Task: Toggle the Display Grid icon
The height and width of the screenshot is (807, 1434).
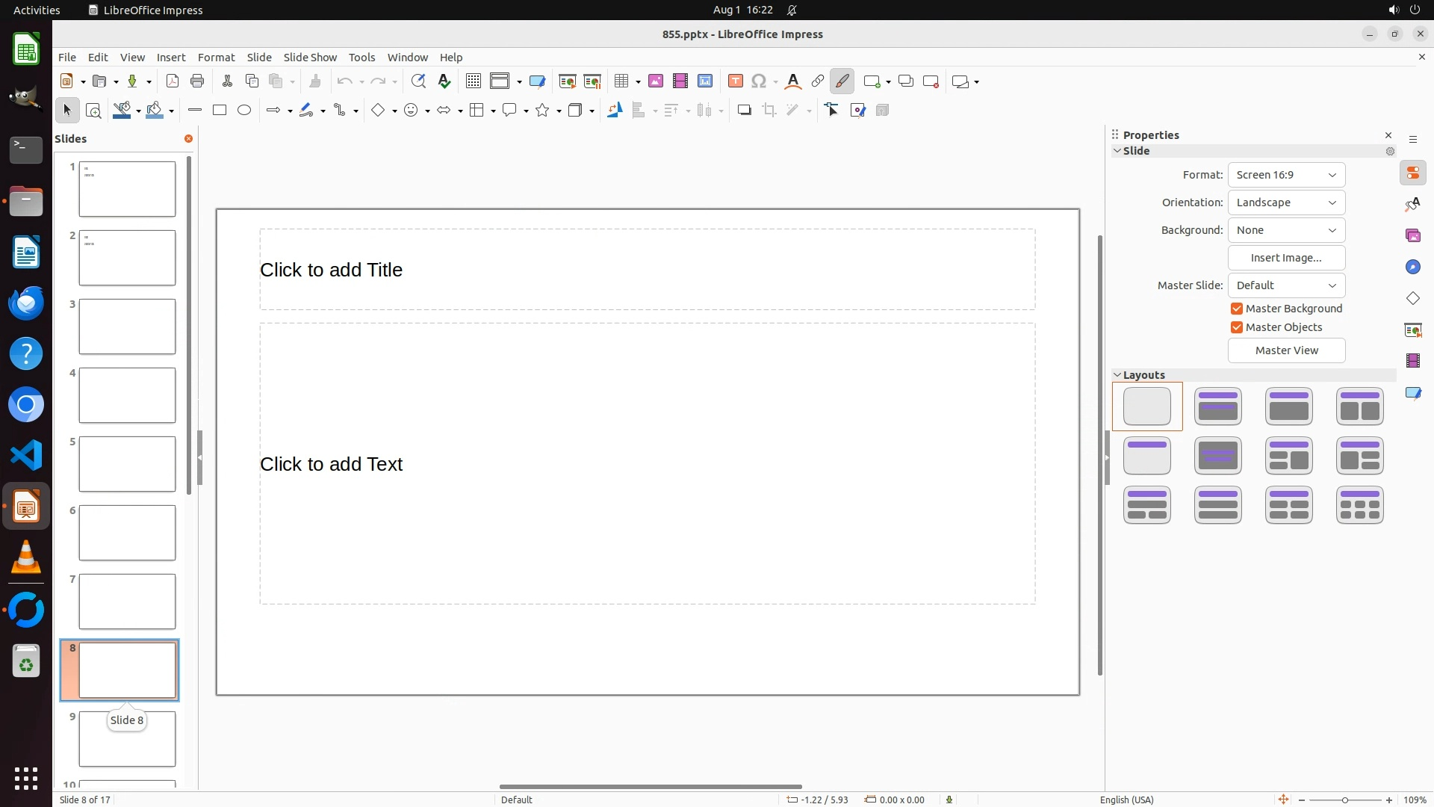Action: pyautogui.click(x=474, y=81)
